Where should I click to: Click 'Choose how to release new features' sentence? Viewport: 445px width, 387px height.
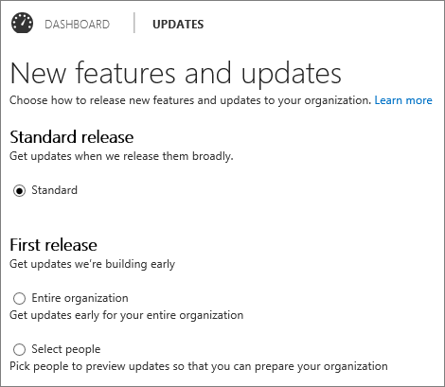click(x=190, y=100)
